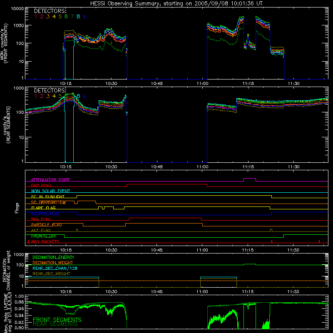The height and width of the screenshot is (333, 333).
Task: Click the olive 'A47_FLAG' label
Action: (41, 231)
